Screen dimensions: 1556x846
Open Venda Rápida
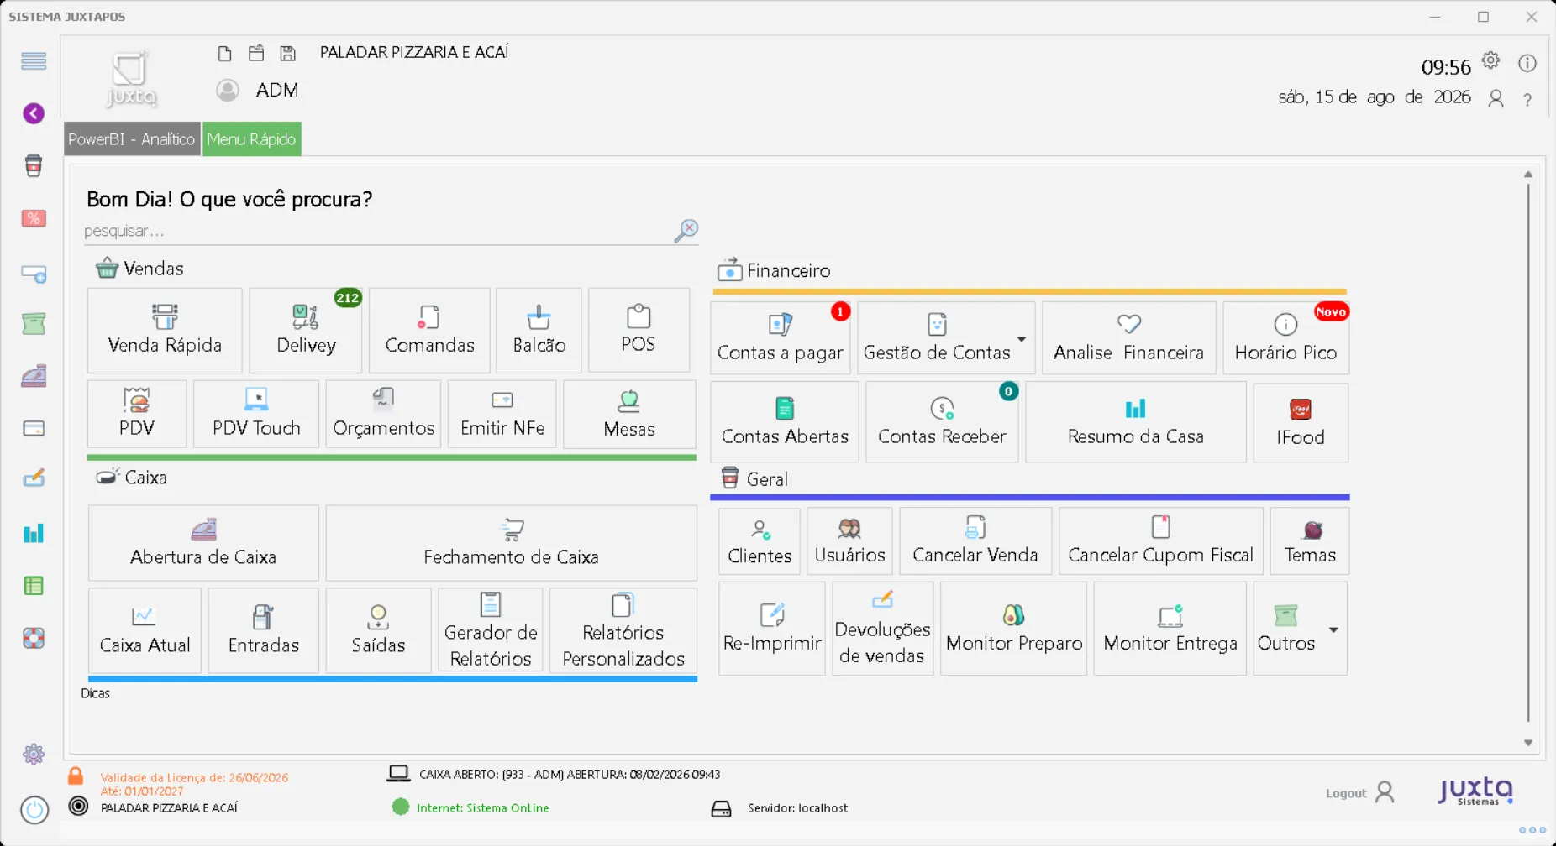(x=165, y=330)
